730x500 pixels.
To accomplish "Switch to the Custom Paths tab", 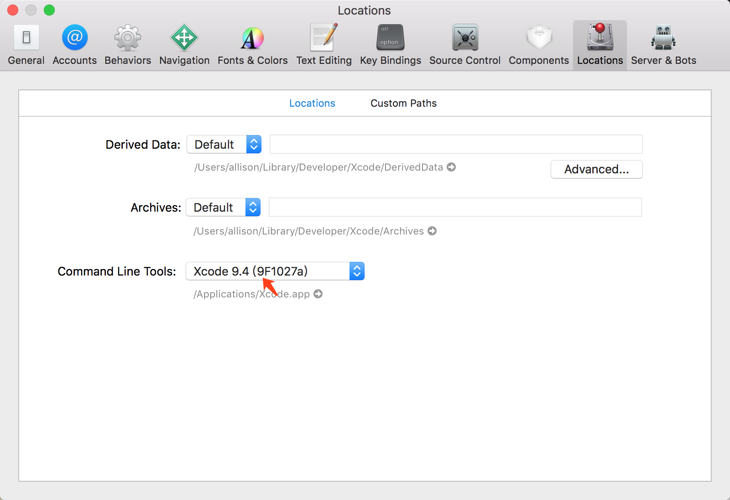I will click(403, 103).
